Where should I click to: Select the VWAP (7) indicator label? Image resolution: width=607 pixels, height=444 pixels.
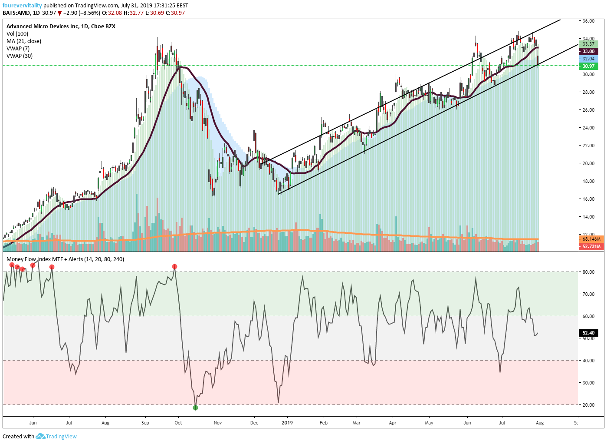point(18,49)
